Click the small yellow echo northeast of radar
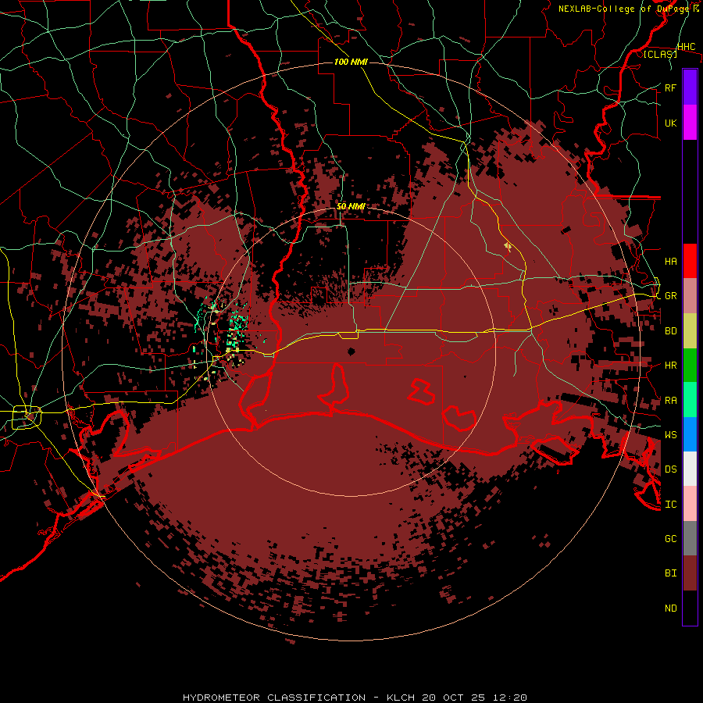 pos(508,246)
